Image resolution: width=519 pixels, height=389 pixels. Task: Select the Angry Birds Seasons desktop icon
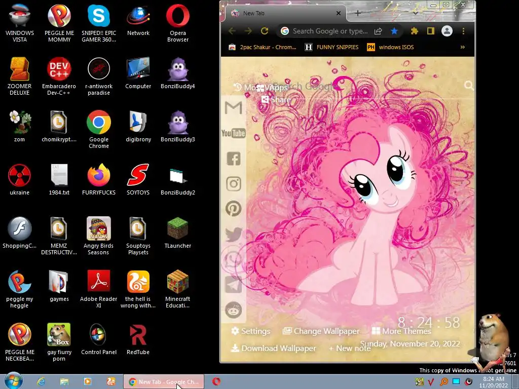tap(99, 236)
